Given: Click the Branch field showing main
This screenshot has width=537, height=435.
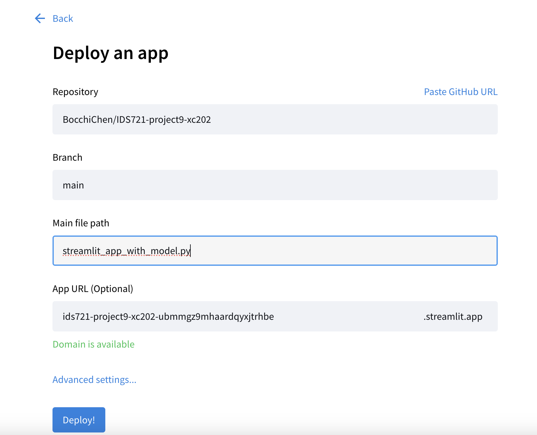Looking at the screenshot, I should [x=275, y=185].
